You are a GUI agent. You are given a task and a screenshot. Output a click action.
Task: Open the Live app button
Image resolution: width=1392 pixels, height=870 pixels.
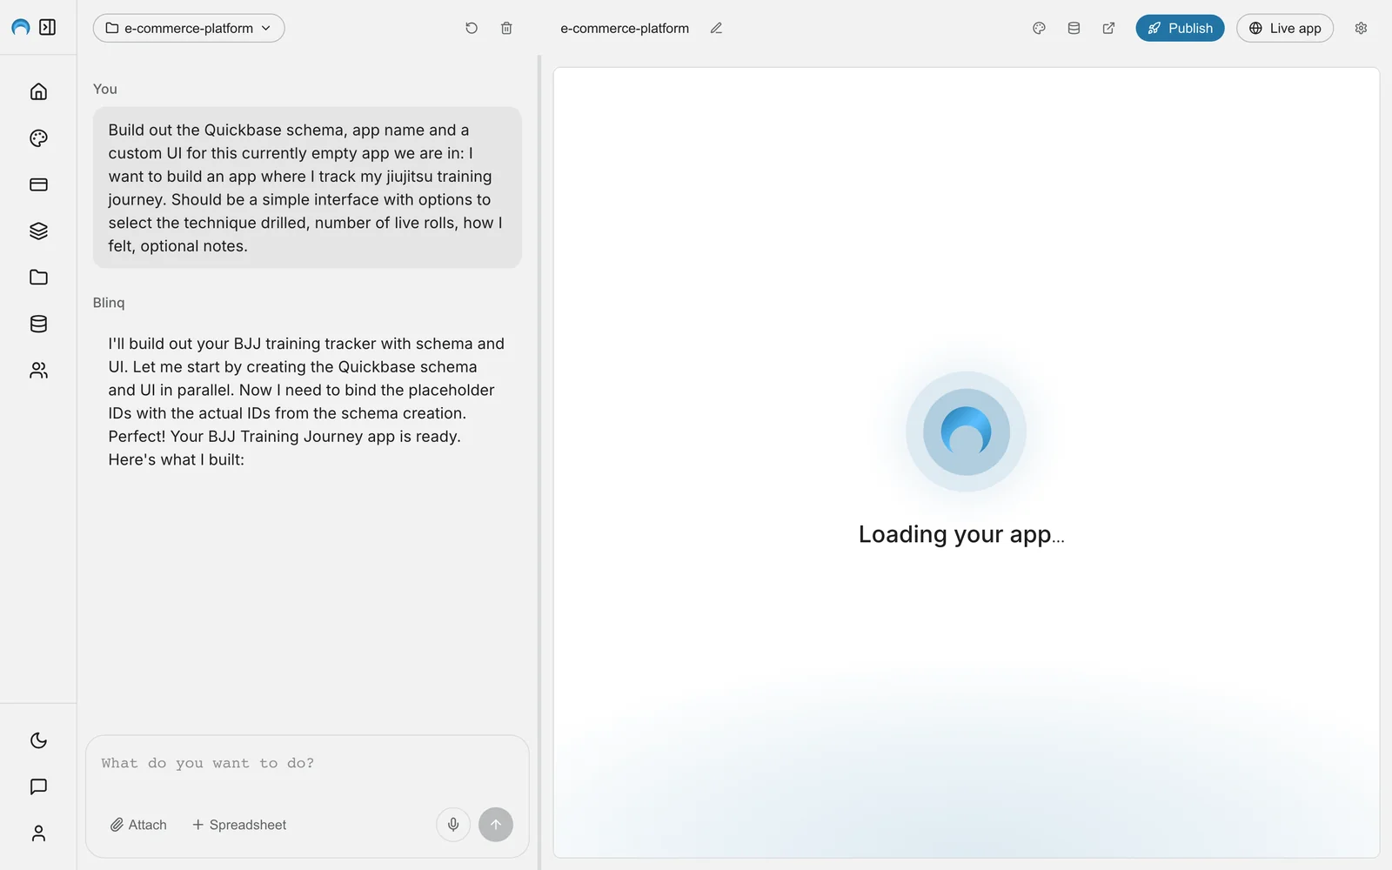pyautogui.click(x=1285, y=28)
